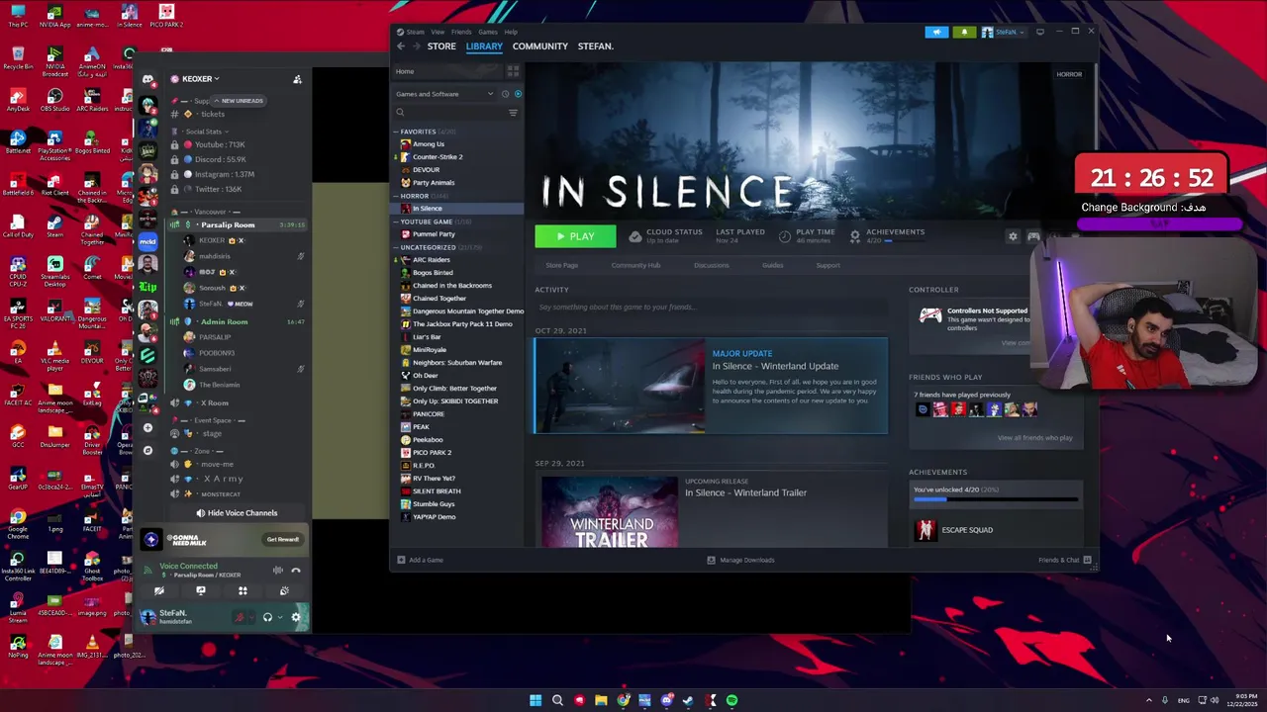Click the achievements progress bar 4/20

995,499
